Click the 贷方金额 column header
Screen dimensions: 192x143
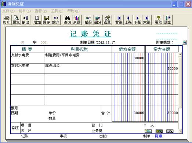point(162,49)
